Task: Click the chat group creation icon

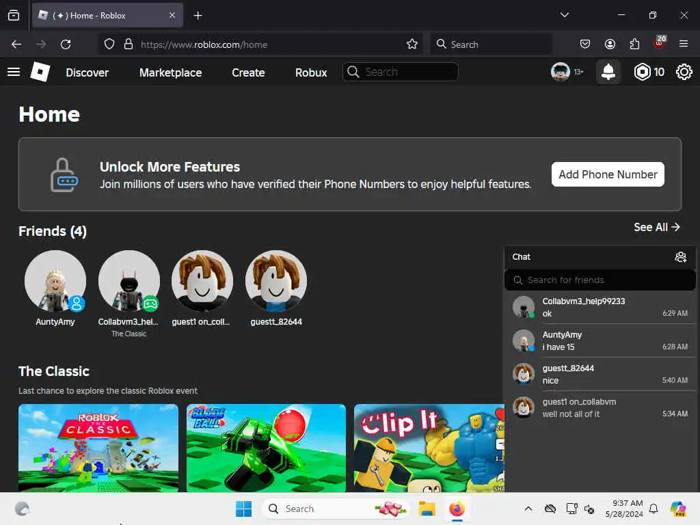Action: pos(680,257)
